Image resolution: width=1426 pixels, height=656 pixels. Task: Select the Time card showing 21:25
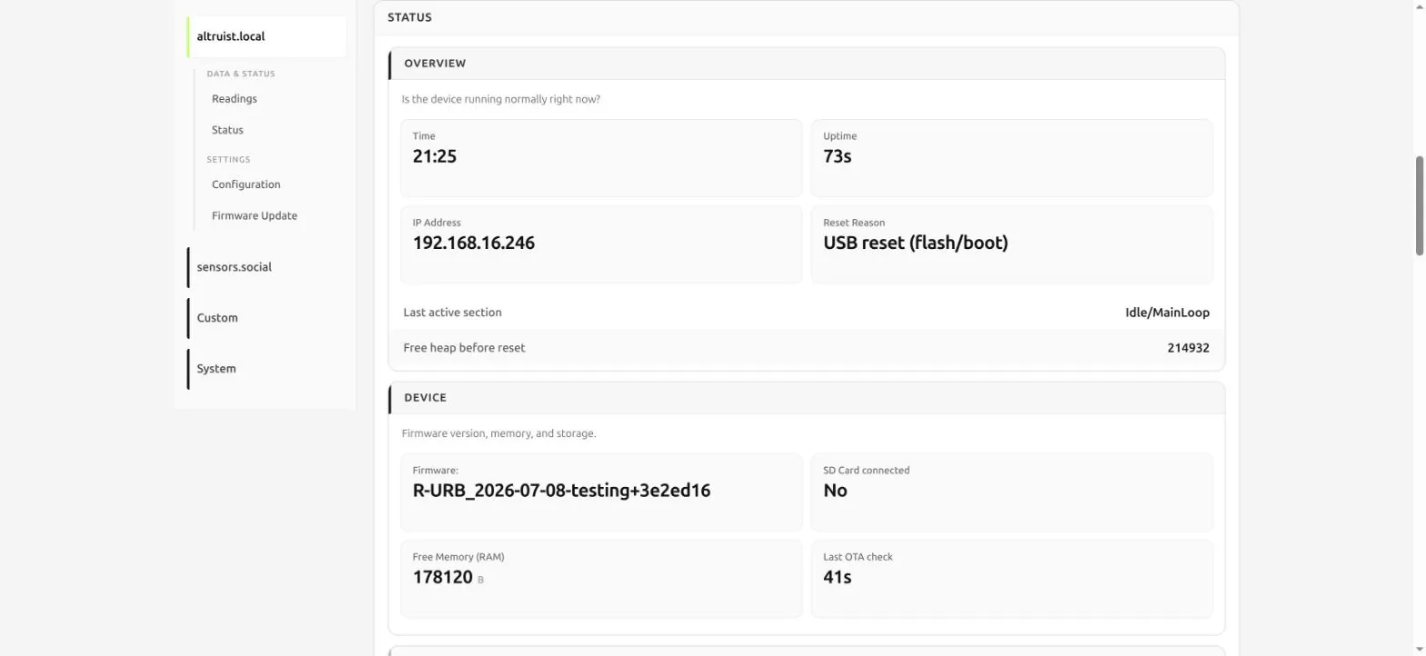[601, 158]
